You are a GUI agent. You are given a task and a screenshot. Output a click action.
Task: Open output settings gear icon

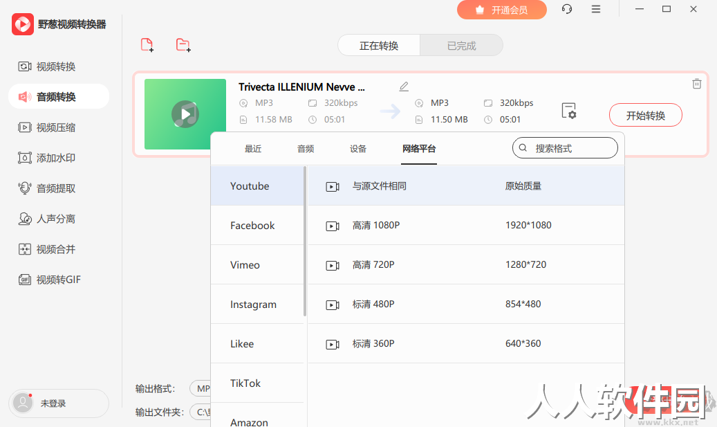pos(569,111)
